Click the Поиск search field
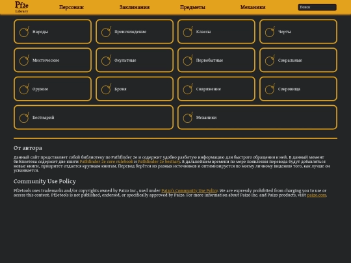351x263 pixels. [317, 7]
